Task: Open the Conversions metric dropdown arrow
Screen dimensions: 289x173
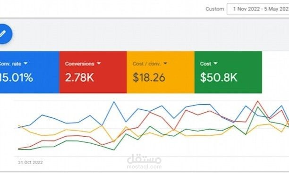Action: [x=99, y=64]
